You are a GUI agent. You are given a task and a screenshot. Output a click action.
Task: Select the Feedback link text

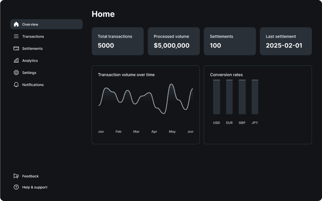click(30, 176)
